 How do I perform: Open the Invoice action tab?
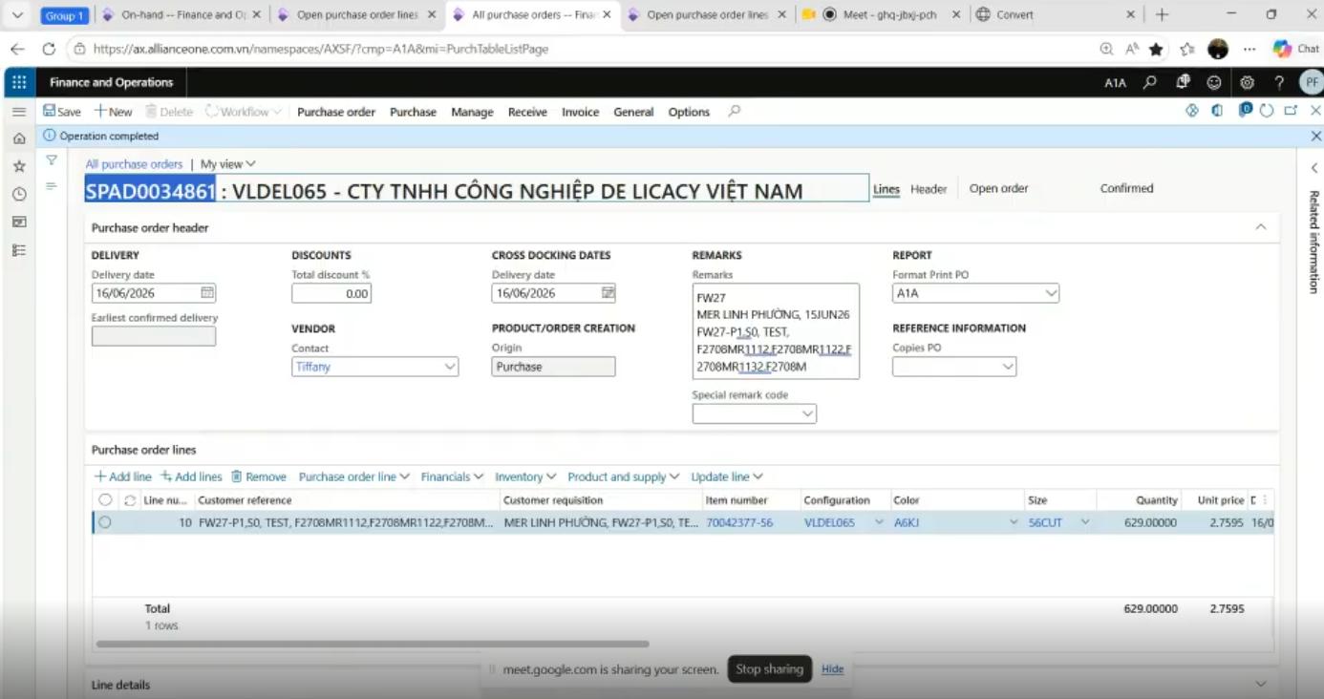tap(580, 112)
